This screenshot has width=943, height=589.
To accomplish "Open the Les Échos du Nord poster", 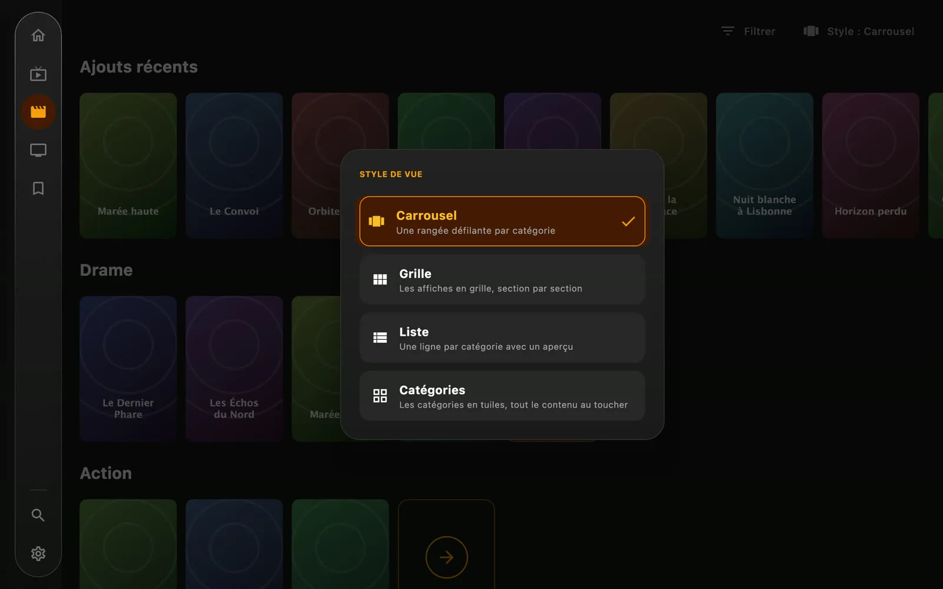I will point(234,369).
